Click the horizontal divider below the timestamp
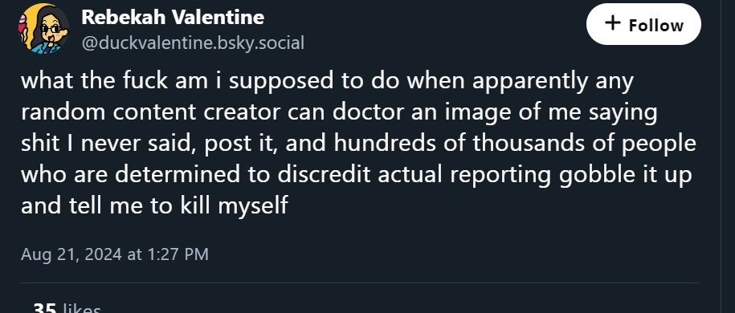Screen dimensions: 735x313 pyautogui.click(x=360, y=283)
